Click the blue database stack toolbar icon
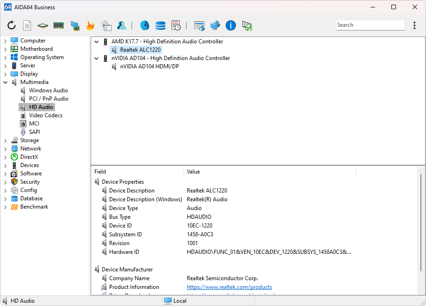Screen dimensions: 426x306 coord(161,25)
